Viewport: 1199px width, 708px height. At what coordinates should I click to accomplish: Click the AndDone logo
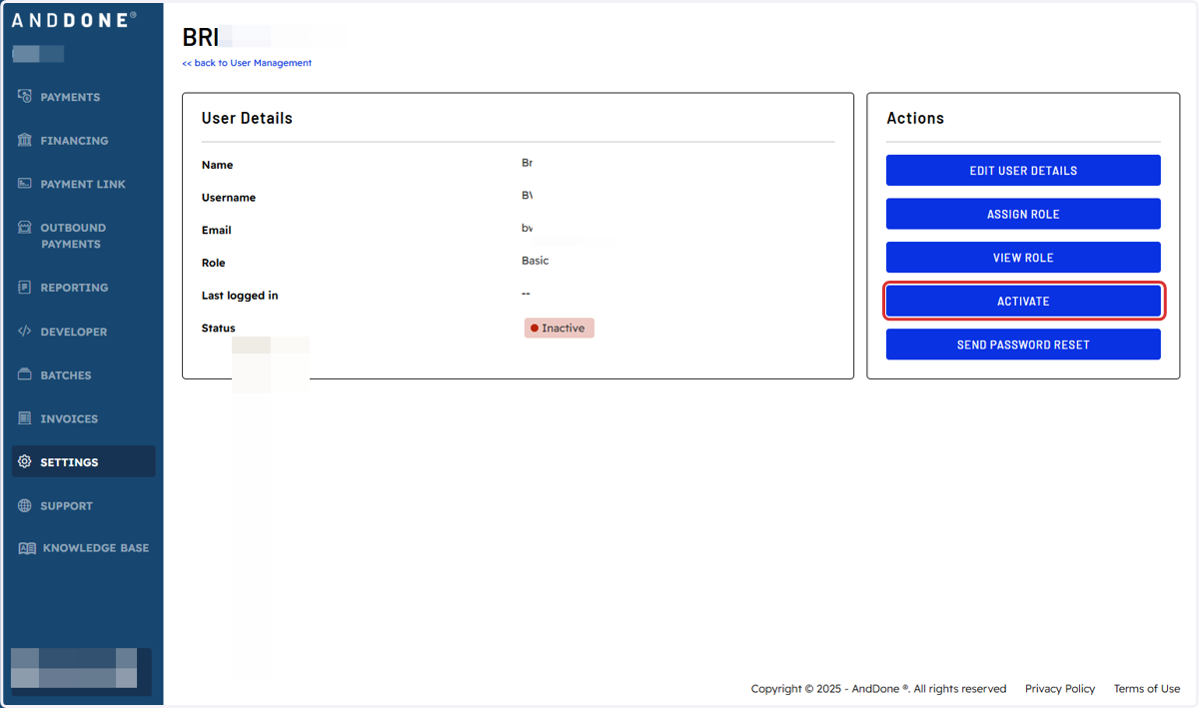tap(74, 19)
